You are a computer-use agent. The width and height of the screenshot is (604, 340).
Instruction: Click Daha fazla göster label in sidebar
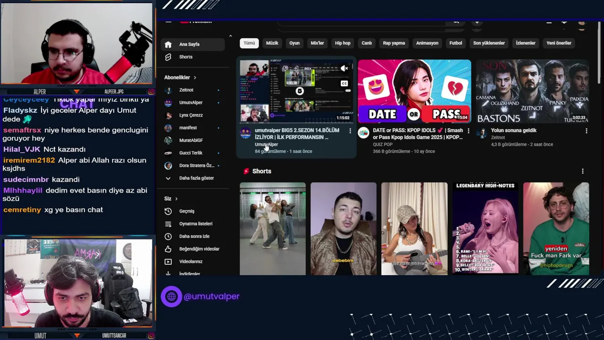pyautogui.click(x=196, y=178)
